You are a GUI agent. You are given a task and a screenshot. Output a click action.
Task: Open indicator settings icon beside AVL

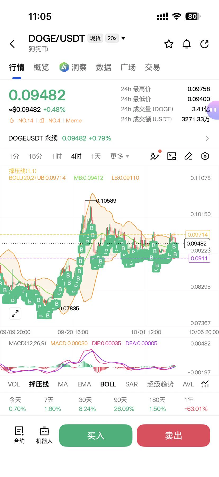205,384
